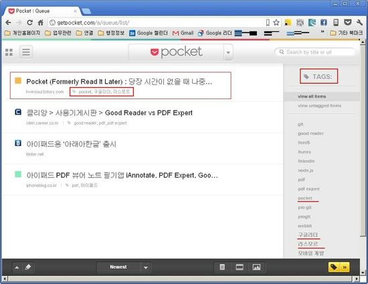Switch to tile grid view icon
This screenshot has width=368, height=284.
point(9,52)
